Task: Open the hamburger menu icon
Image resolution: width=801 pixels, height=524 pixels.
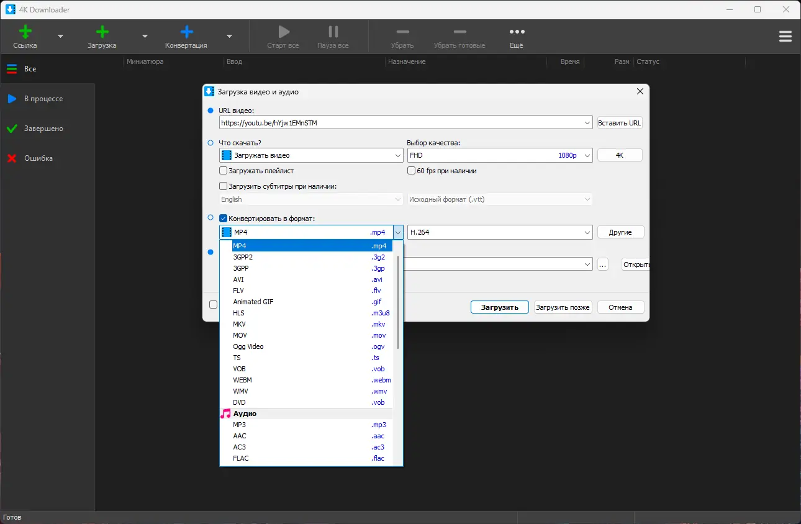Action: [785, 37]
